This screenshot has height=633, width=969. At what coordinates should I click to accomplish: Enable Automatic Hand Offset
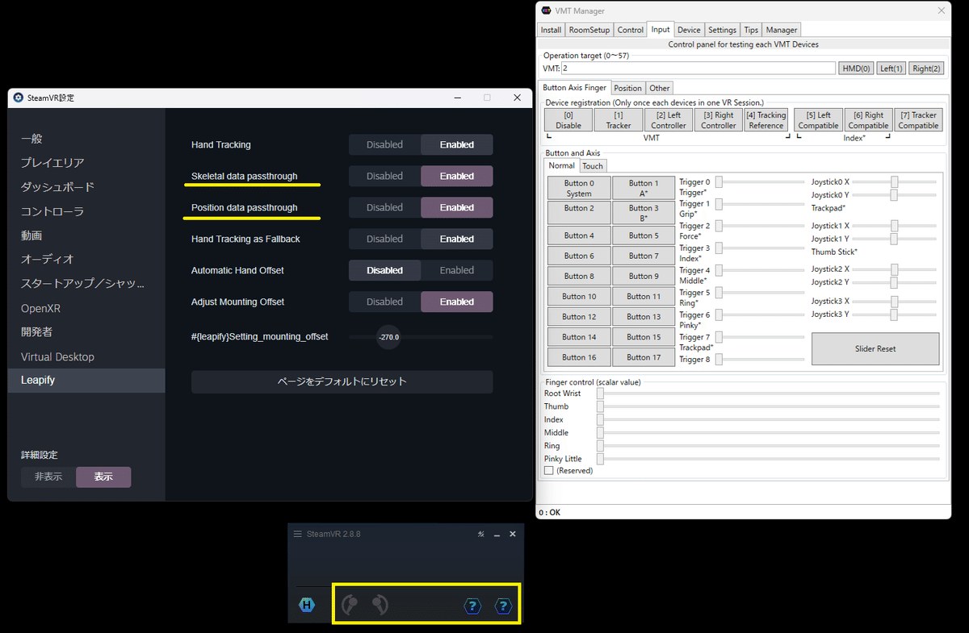click(x=457, y=270)
